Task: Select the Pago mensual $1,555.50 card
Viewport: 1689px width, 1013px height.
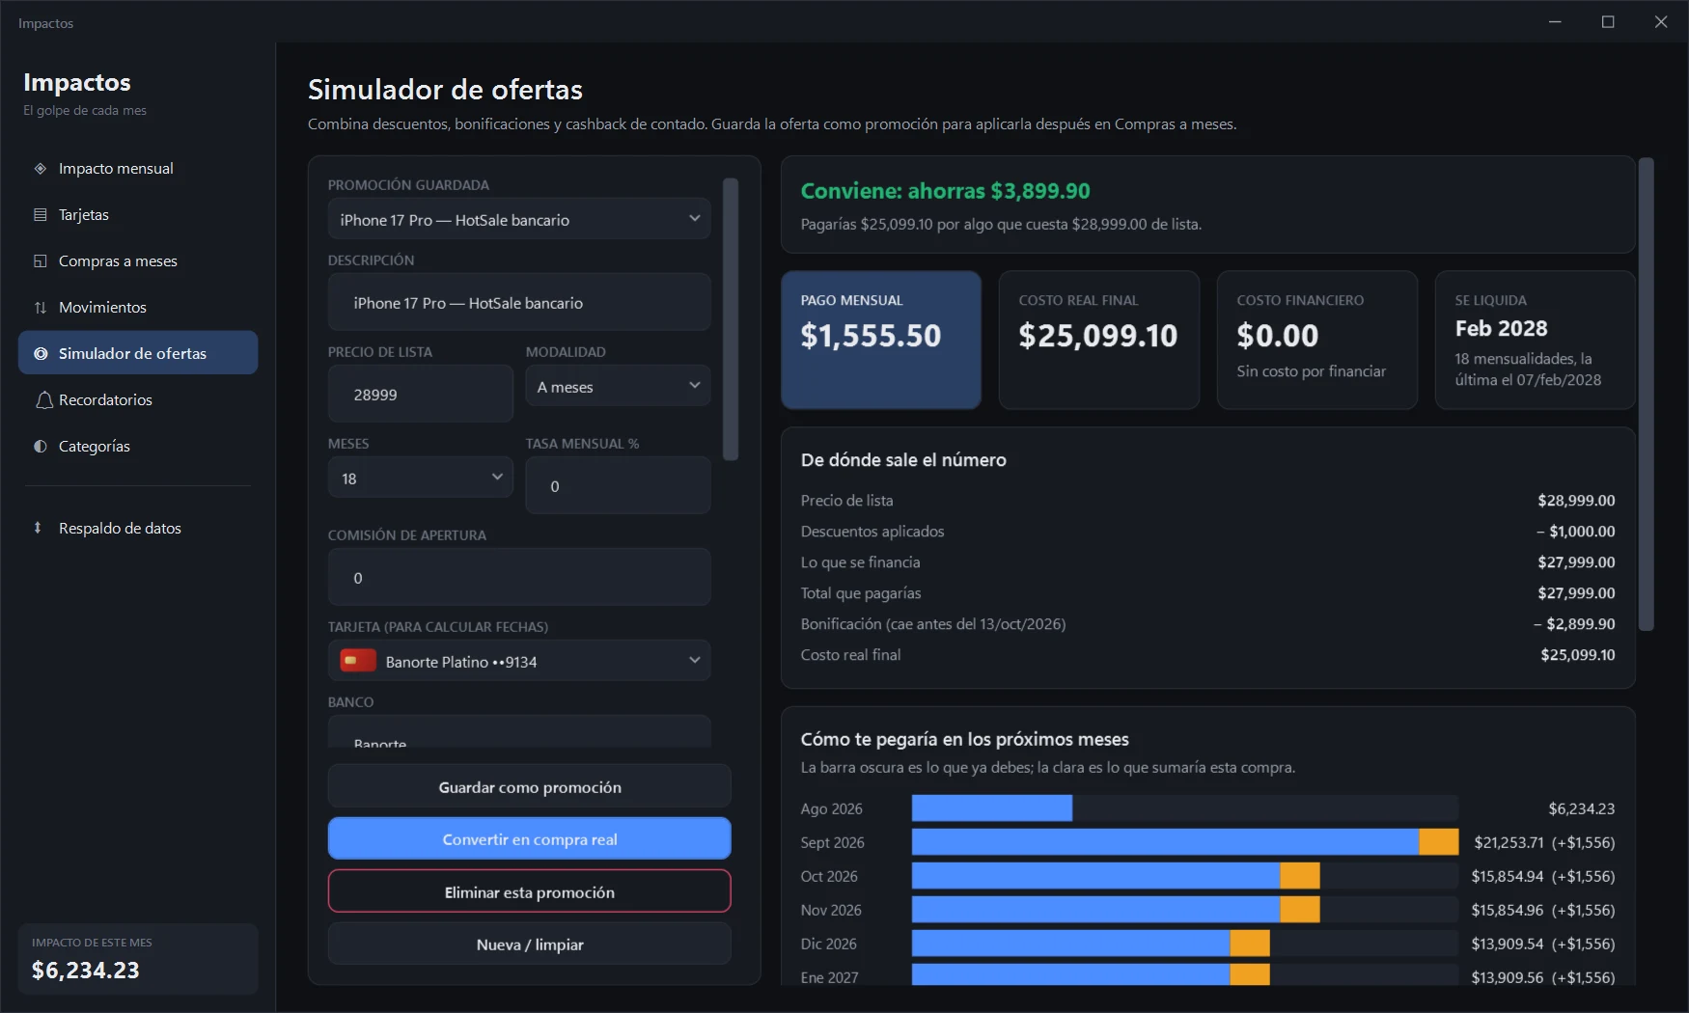Action: point(881,340)
